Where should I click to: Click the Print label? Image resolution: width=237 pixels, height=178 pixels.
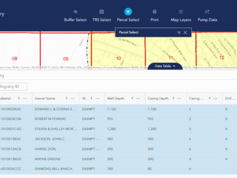coord(155,20)
